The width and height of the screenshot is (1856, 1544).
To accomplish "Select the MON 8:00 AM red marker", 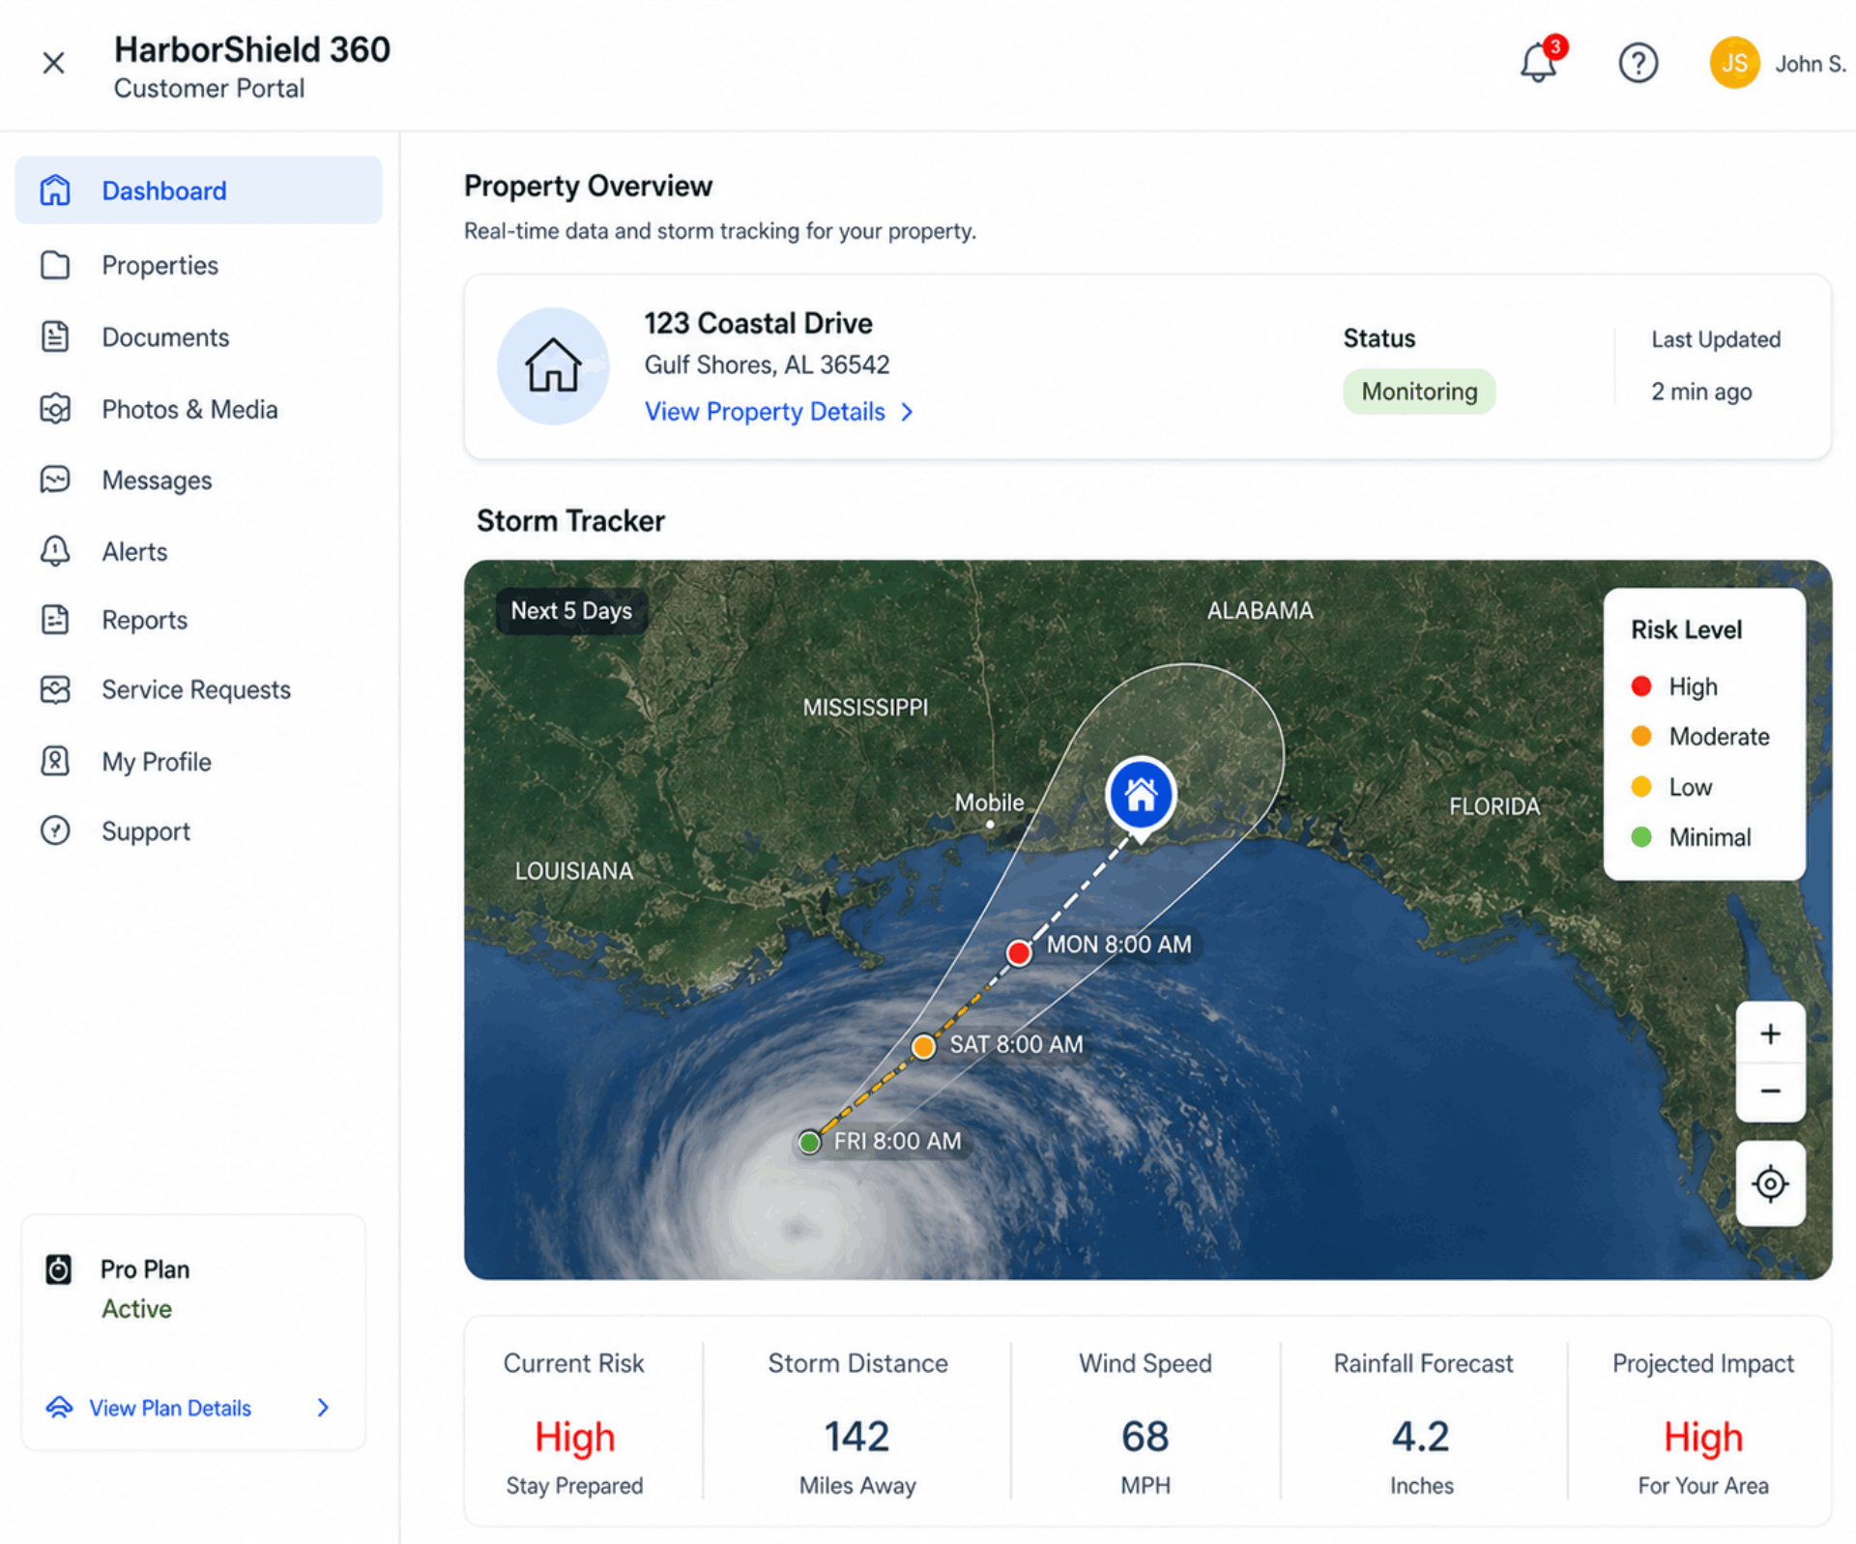I will click(1019, 952).
